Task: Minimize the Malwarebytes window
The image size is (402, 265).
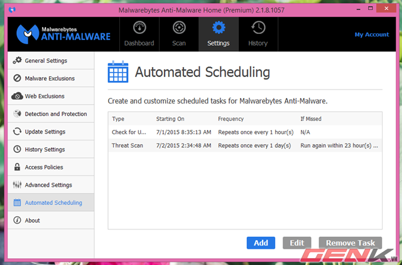Action: [x=359, y=9]
